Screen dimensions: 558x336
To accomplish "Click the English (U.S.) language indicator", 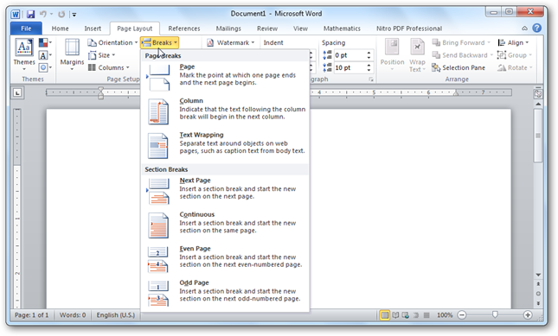I will click(x=116, y=315).
